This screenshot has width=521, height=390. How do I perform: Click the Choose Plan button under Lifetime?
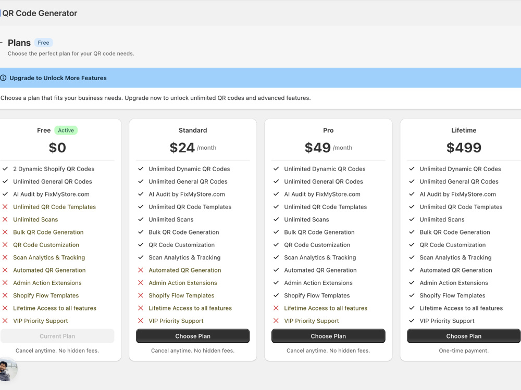(464, 336)
